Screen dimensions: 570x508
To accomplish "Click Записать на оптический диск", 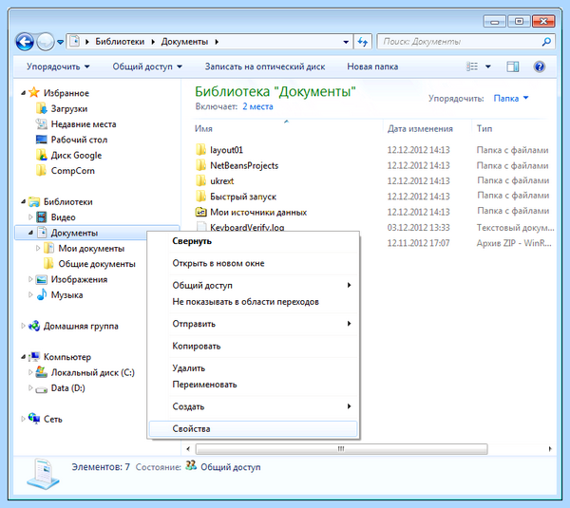I will tap(265, 66).
